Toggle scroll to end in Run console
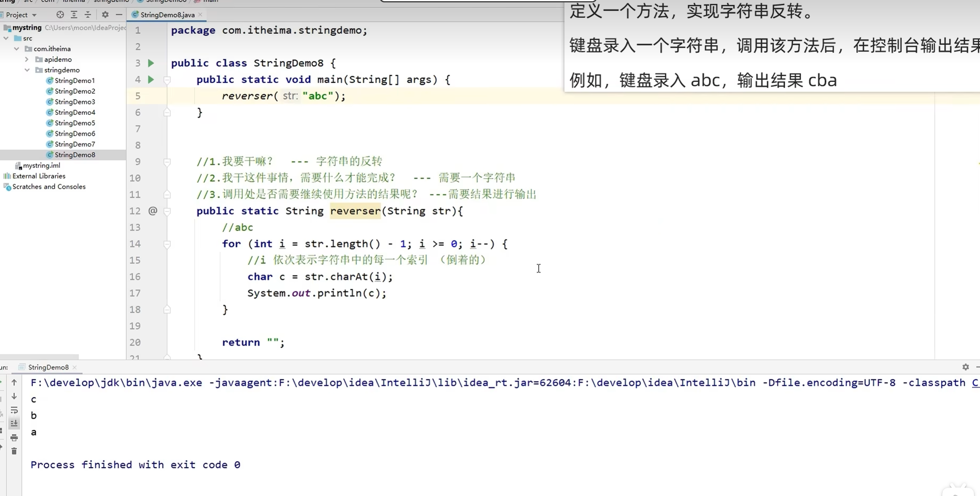The image size is (980, 496). 14,423
